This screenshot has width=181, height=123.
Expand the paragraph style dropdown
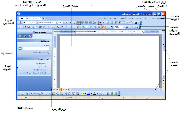(37, 23)
